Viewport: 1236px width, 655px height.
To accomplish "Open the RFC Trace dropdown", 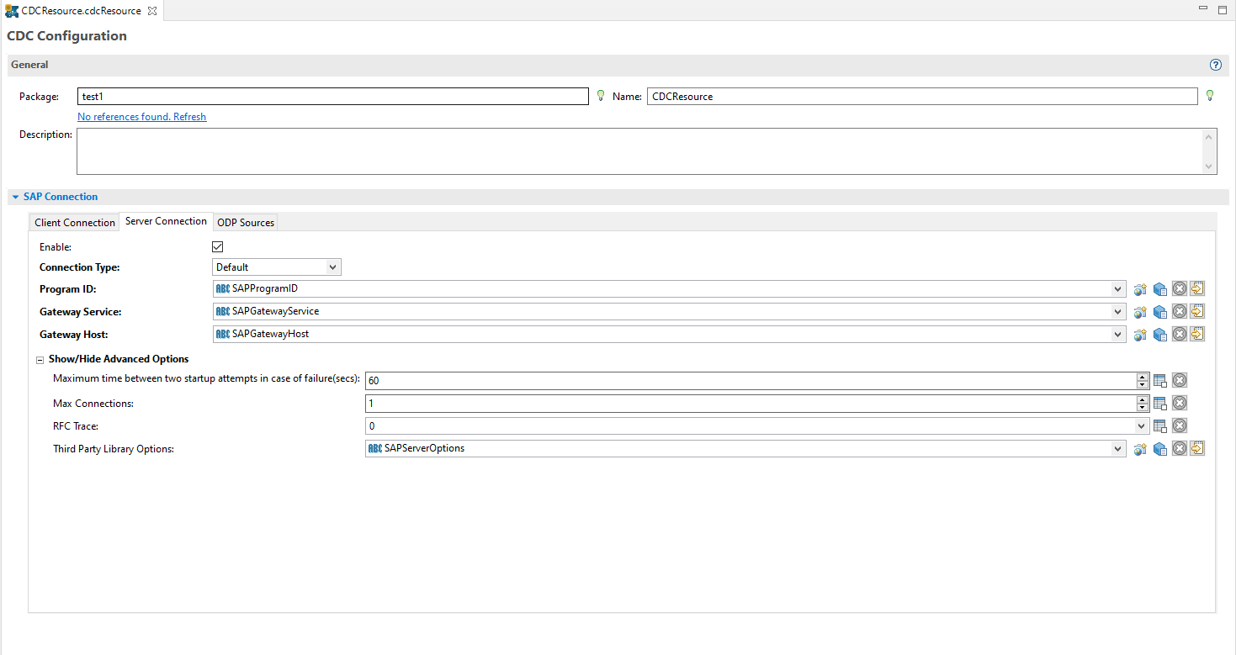I will pos(1142,426).
